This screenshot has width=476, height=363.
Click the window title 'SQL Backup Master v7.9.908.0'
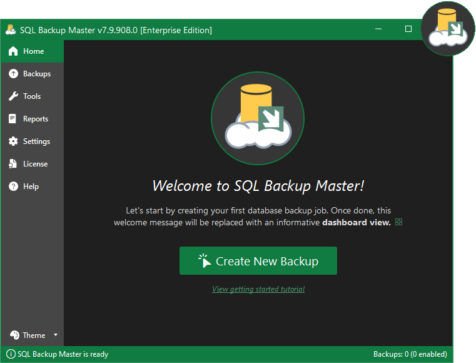pos(79,30)
